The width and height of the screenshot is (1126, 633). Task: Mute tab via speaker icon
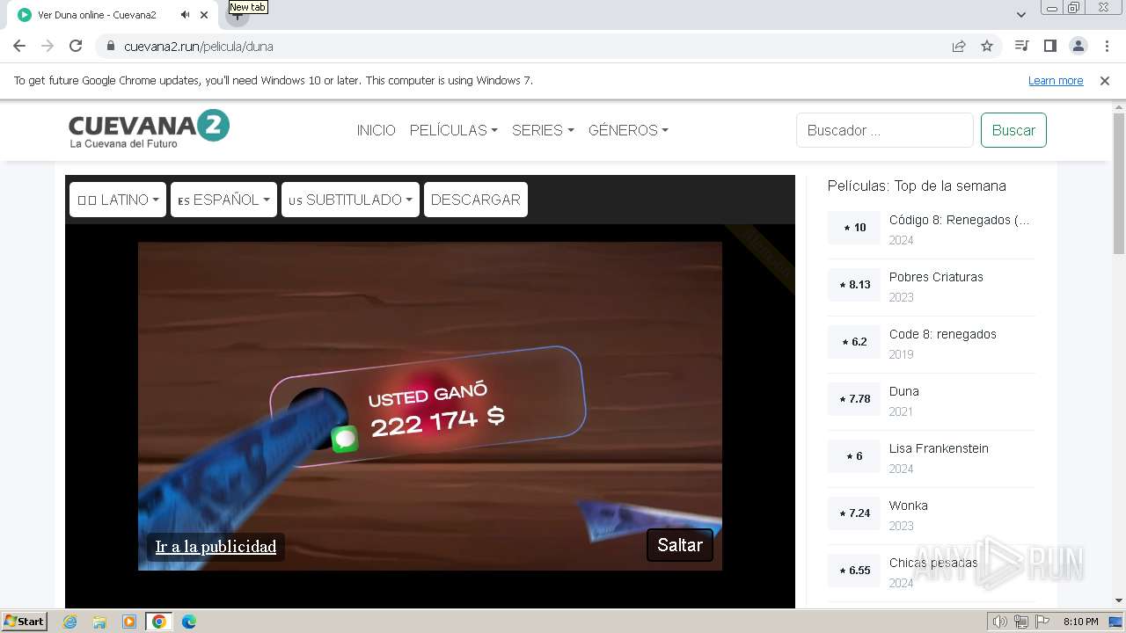click(x=185, y=15)
